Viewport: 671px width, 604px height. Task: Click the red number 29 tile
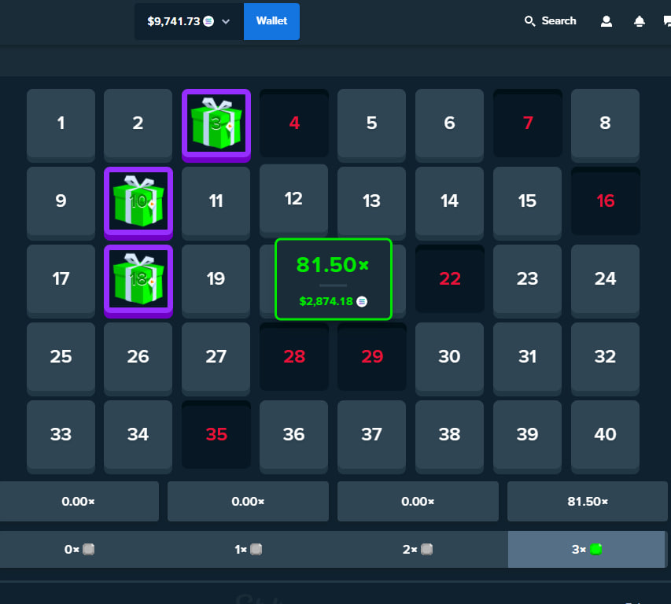coord(372,357)
